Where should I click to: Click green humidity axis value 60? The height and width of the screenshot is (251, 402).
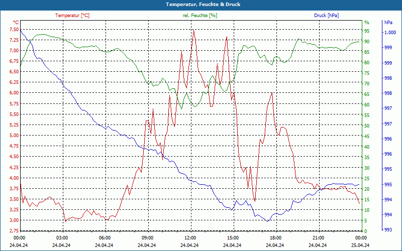tap(367, 105)
